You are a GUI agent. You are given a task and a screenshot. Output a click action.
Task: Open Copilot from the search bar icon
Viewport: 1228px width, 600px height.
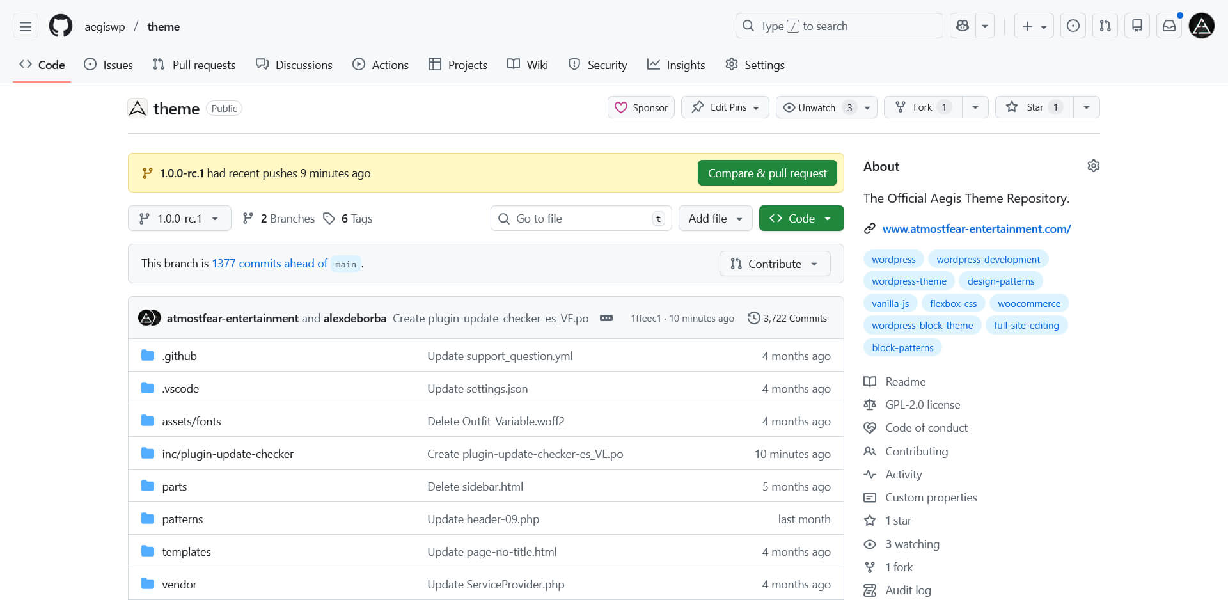pyautogui.click(x=962, y=26)
